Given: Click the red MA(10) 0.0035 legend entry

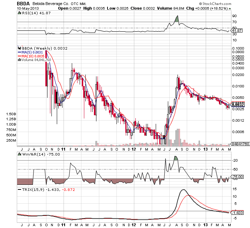Looking at the screenshot, I should click(x=31, y=56).
